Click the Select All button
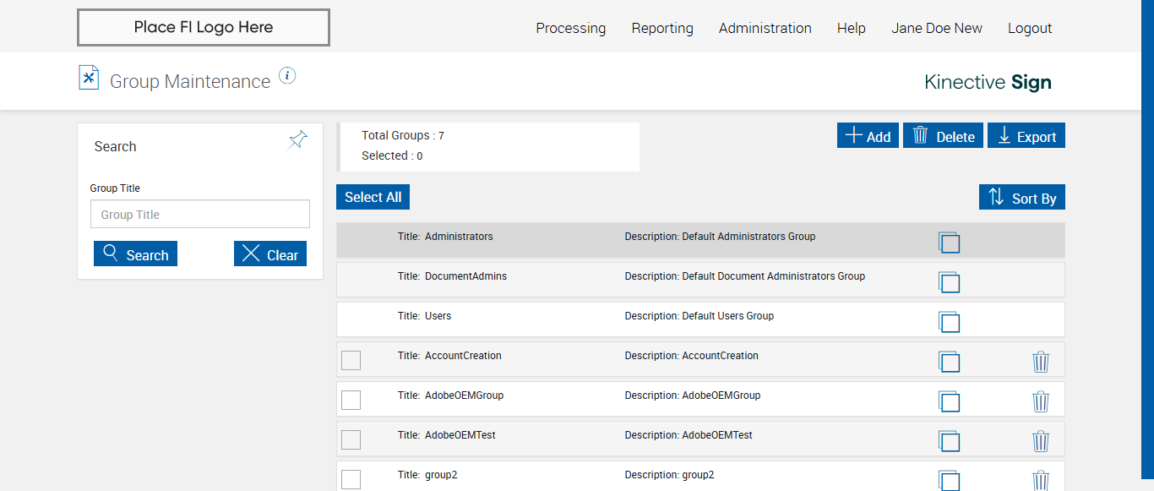1154x491 pixels. coord(373,197)
